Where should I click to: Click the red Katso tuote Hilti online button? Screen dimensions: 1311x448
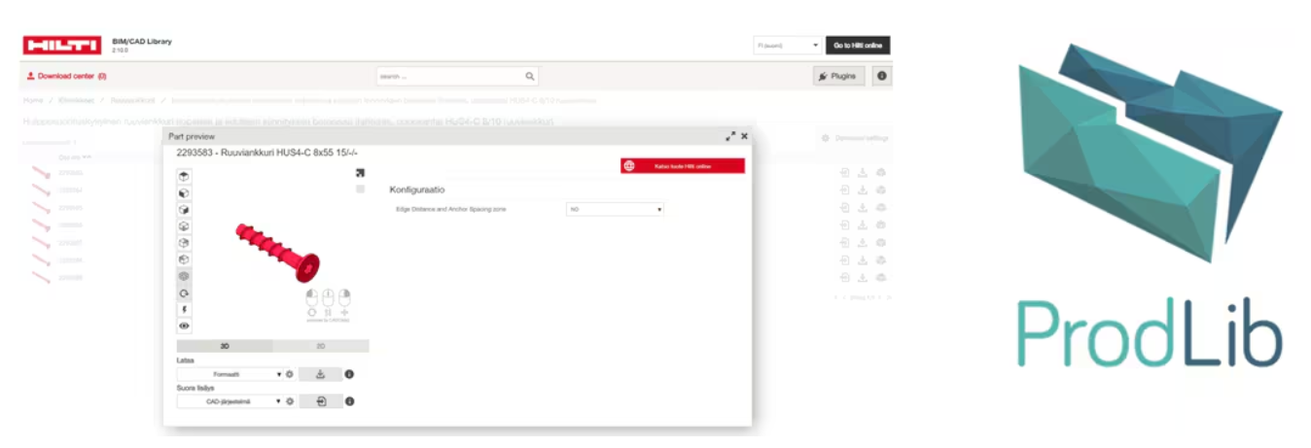[683, 166]
